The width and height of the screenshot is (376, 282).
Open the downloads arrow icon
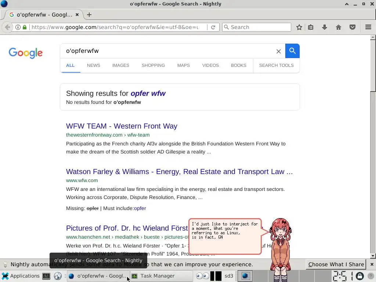325,27
